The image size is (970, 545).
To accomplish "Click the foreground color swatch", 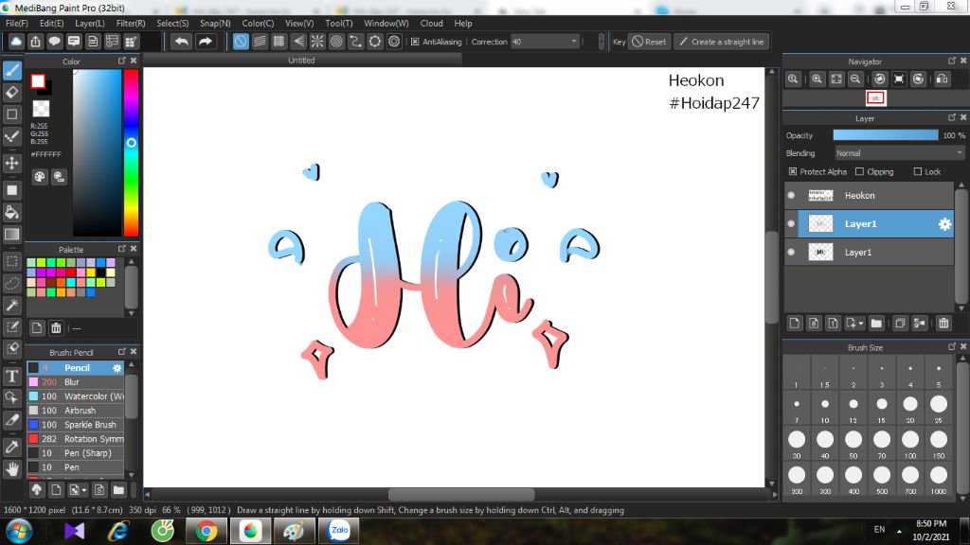I will pos(38,81).
